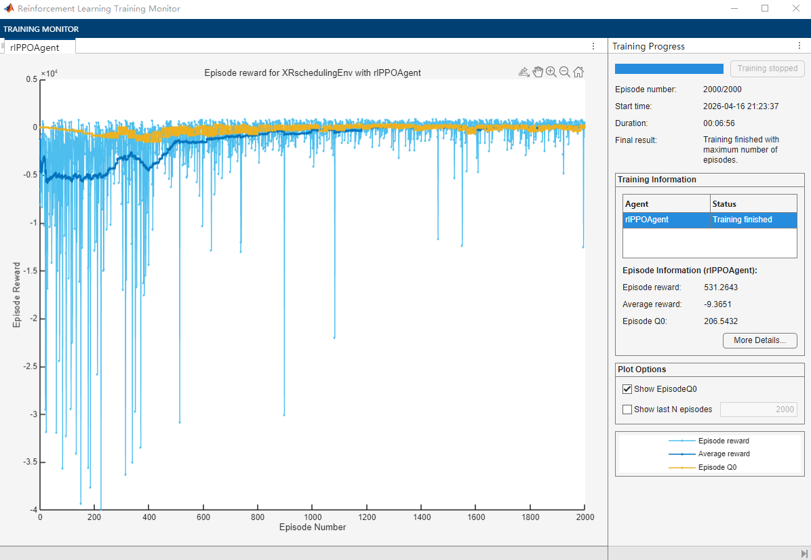The width and height of the screenshot is (811, 560).
Task: Activate the Zoom Out magnifier tool
Action: click(x=564, y=72)
